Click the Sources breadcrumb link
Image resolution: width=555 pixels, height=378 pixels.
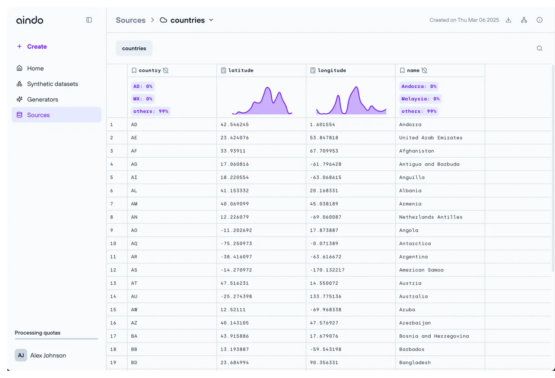point(131,20)
